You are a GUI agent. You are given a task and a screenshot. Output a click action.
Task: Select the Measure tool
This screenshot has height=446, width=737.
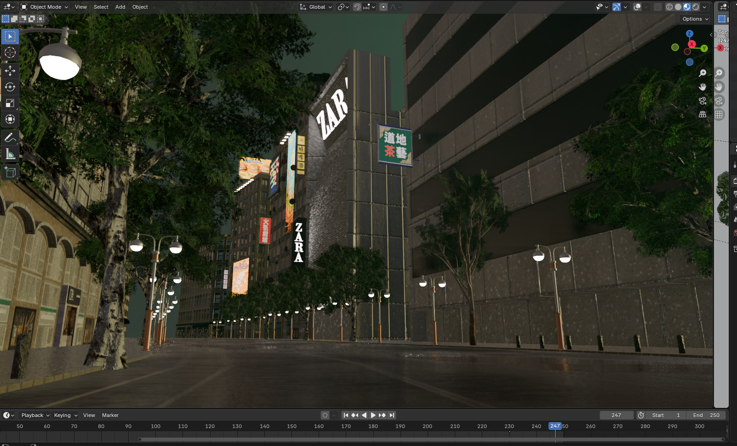[10, 154]
